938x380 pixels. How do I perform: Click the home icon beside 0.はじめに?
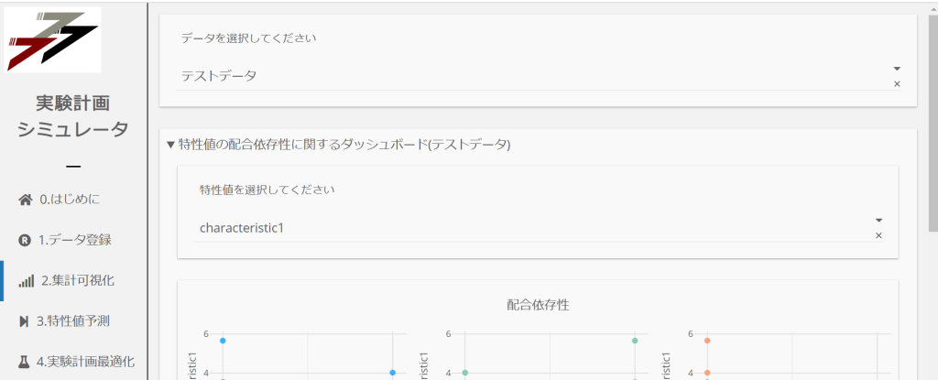point(26,200)
